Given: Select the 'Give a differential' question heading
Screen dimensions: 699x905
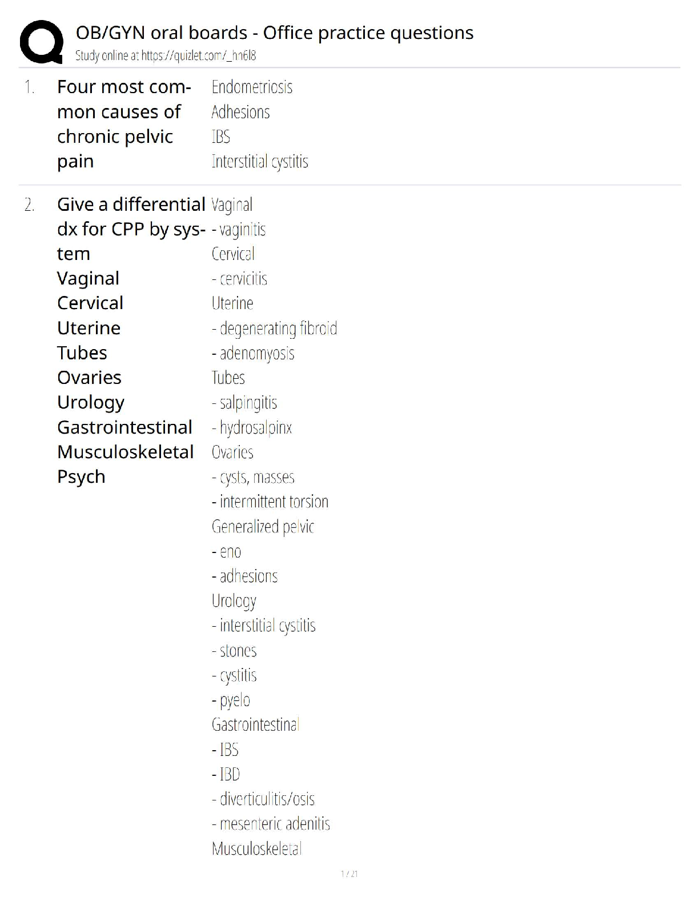Looking at the screenshot, I should tap(131, 204).
